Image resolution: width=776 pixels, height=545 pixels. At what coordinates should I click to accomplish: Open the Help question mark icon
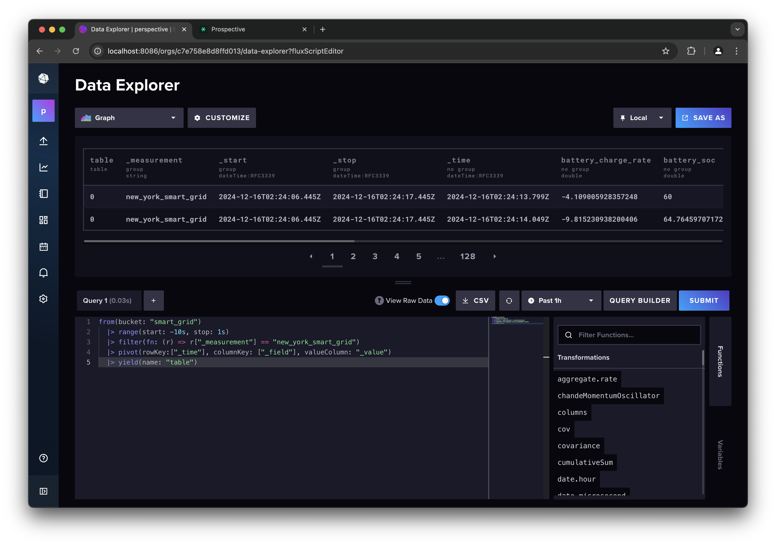[43, 458]
